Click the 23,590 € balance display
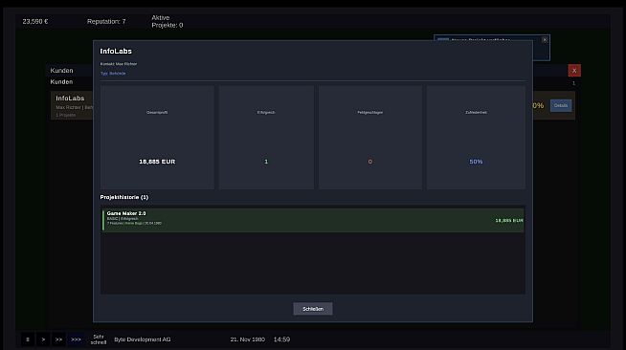Screen dimensions: 626x350 click(35, 22)
